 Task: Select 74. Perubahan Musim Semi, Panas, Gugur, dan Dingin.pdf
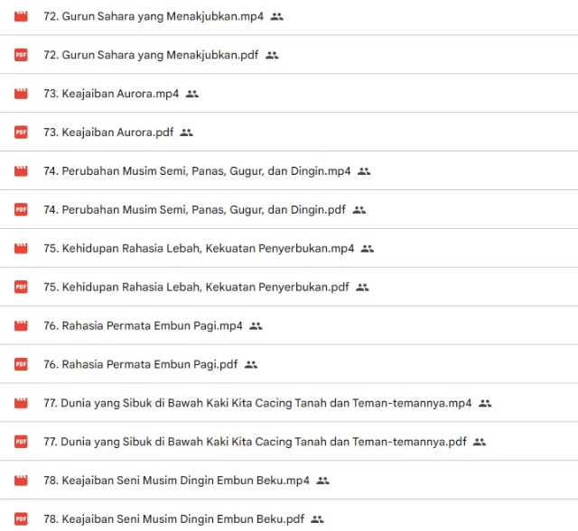coord(194,210)
